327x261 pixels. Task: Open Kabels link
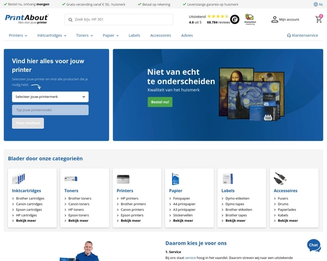click(x=283, y=215)
